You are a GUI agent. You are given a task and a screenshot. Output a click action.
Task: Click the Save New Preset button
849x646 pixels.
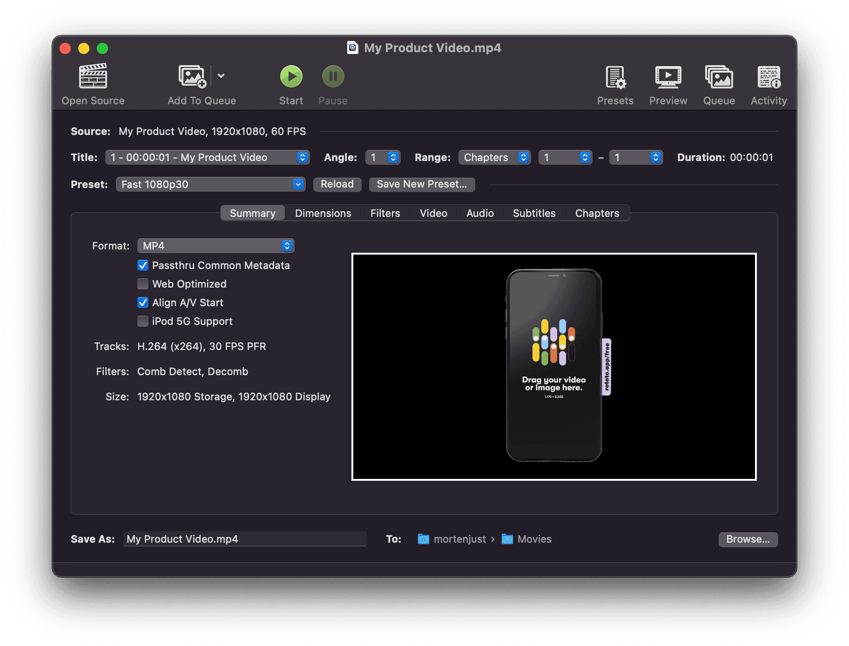[422, 184]
